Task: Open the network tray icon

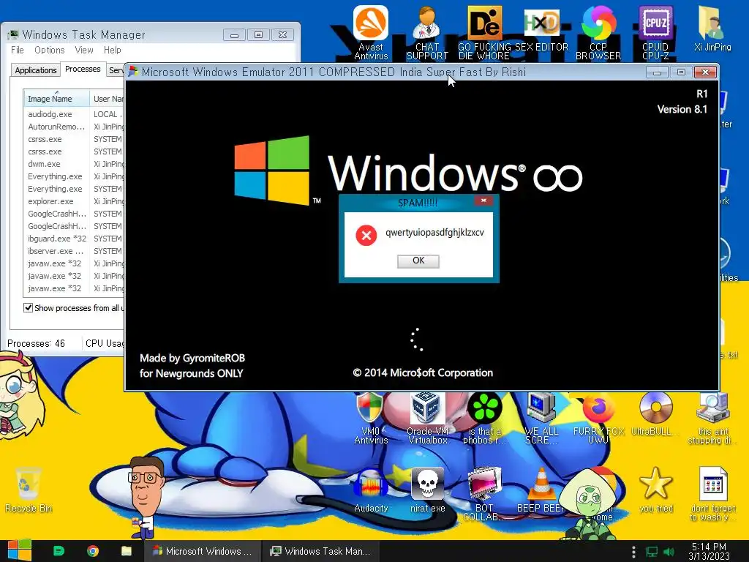Action: click(x=651, y=552)
